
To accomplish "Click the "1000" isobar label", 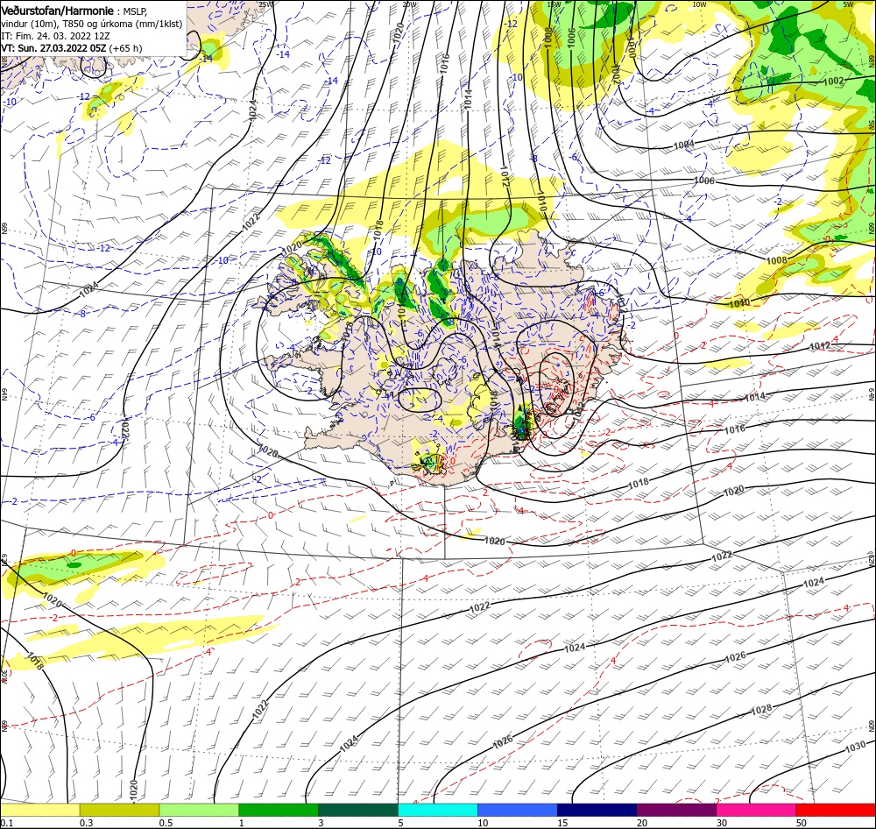I will coord(631,47).
